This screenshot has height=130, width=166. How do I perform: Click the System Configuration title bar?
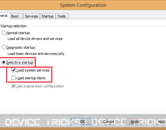tap(83, 5)
